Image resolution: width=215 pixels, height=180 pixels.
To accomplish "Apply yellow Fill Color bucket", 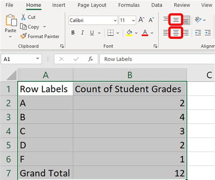I will click(129, 33).
